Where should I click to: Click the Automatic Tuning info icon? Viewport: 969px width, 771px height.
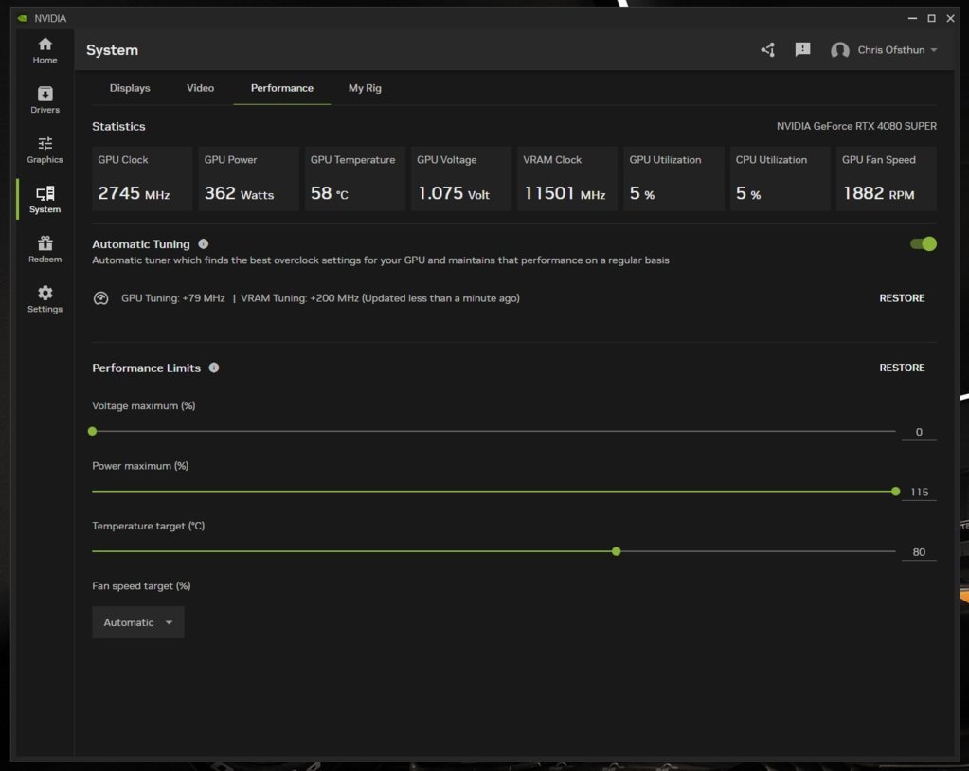(204, 244)
